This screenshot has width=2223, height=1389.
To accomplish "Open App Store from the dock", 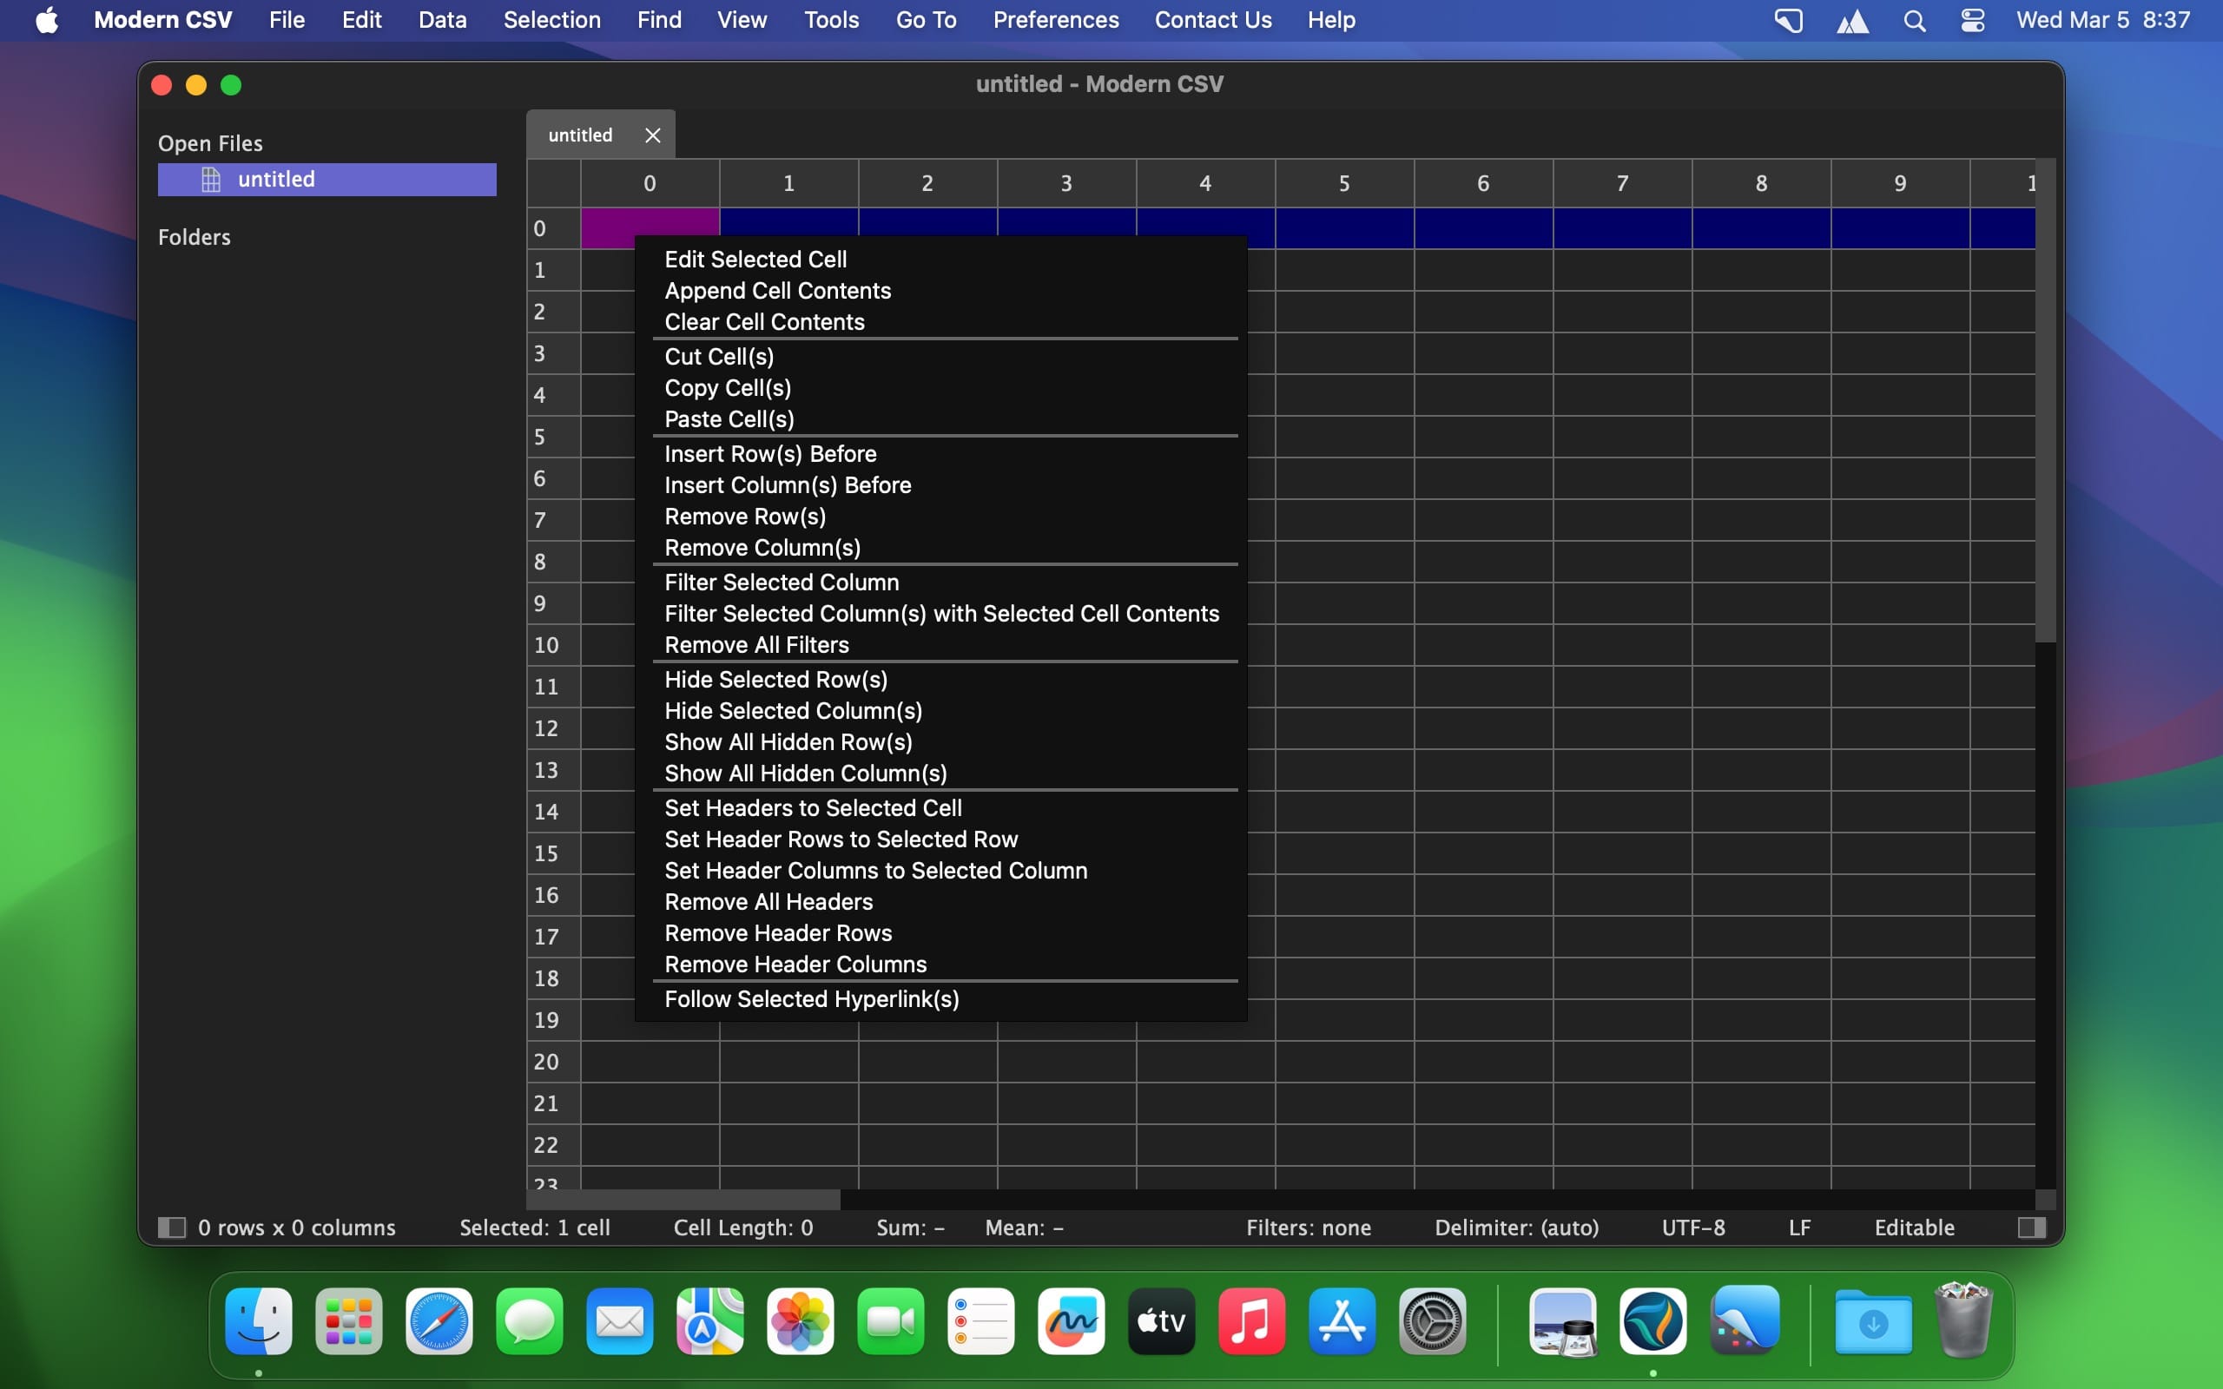I will pyautogui.click(x=1343, y=1322).
